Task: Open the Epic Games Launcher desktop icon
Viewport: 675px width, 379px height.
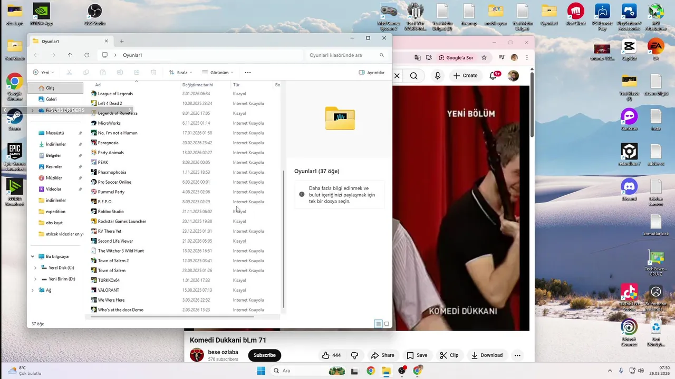Action: [14, 156]
